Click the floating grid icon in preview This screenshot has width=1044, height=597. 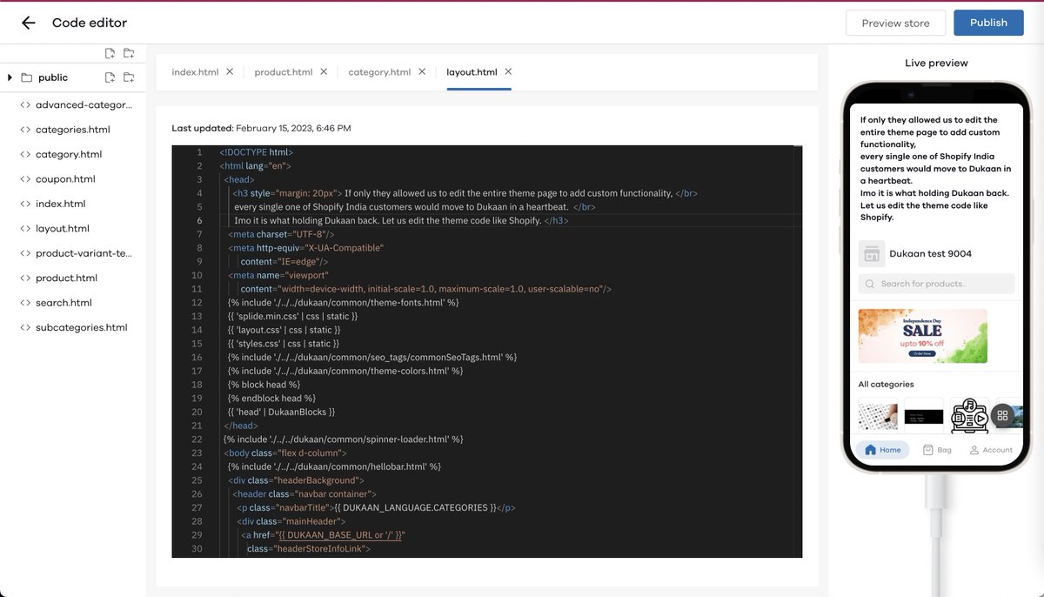pos(1002,415)
